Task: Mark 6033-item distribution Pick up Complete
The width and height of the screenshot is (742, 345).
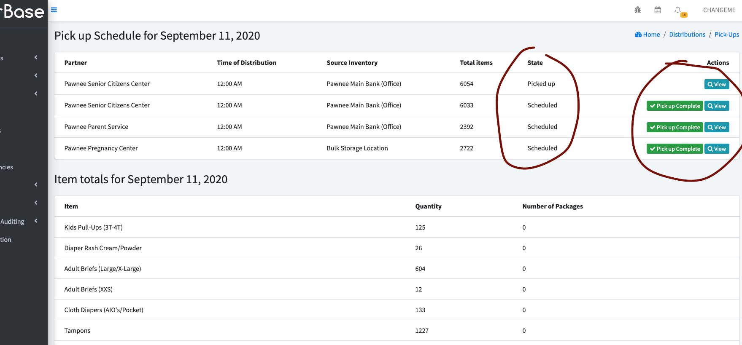Action: tap(675, 106)
